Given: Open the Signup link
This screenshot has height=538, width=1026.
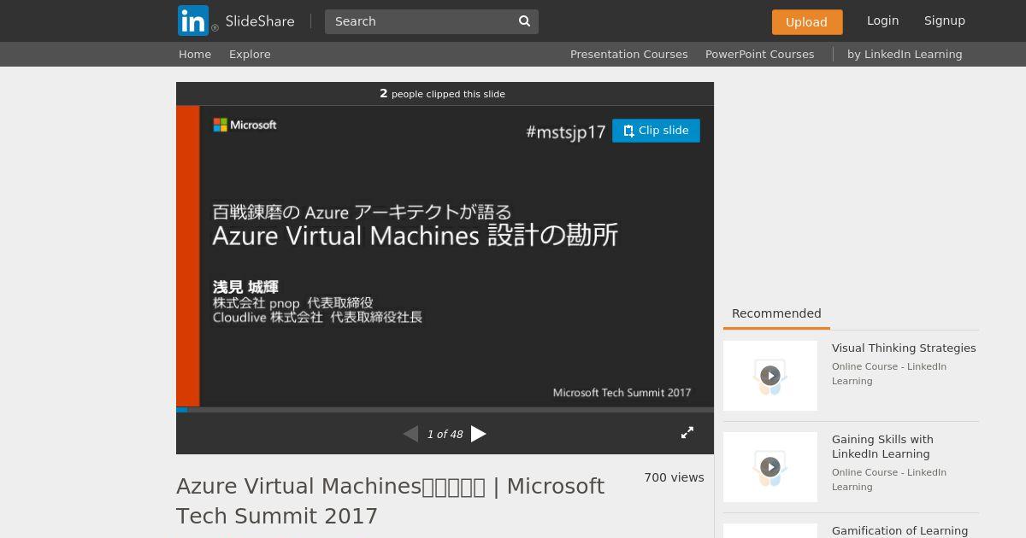Looking at the screenshot, I should [945, 20].
